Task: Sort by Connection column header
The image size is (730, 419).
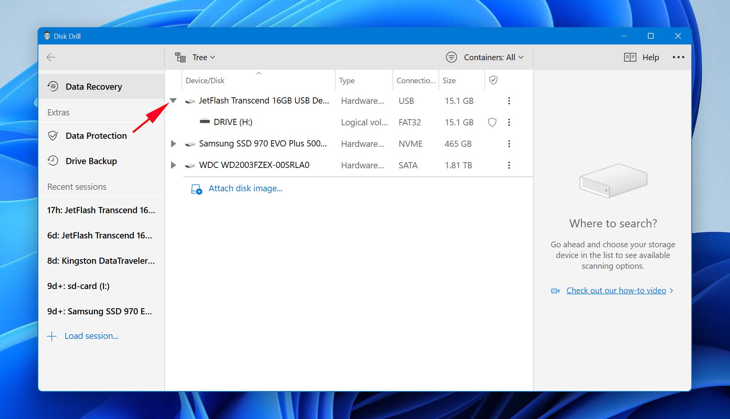Action: click(416, 81)
